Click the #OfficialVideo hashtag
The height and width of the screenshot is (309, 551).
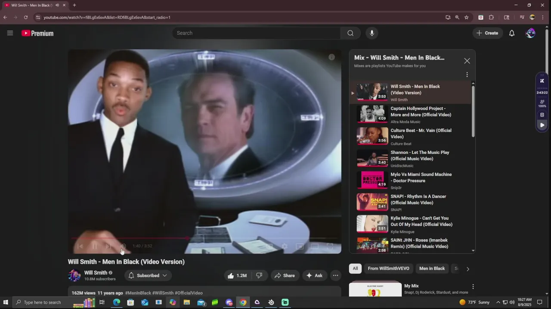[189, 293]
